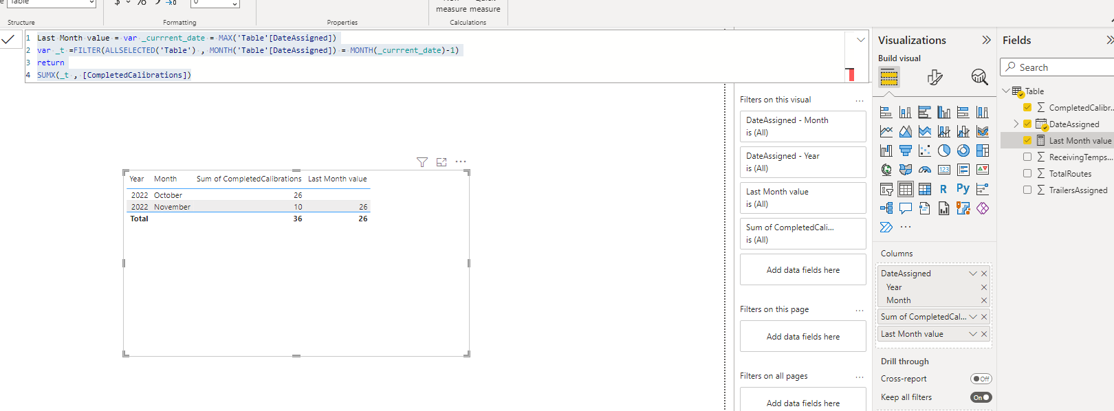Toggle Cross-report drill through switch
The image size is (1114, 411).
click(981, 379)
